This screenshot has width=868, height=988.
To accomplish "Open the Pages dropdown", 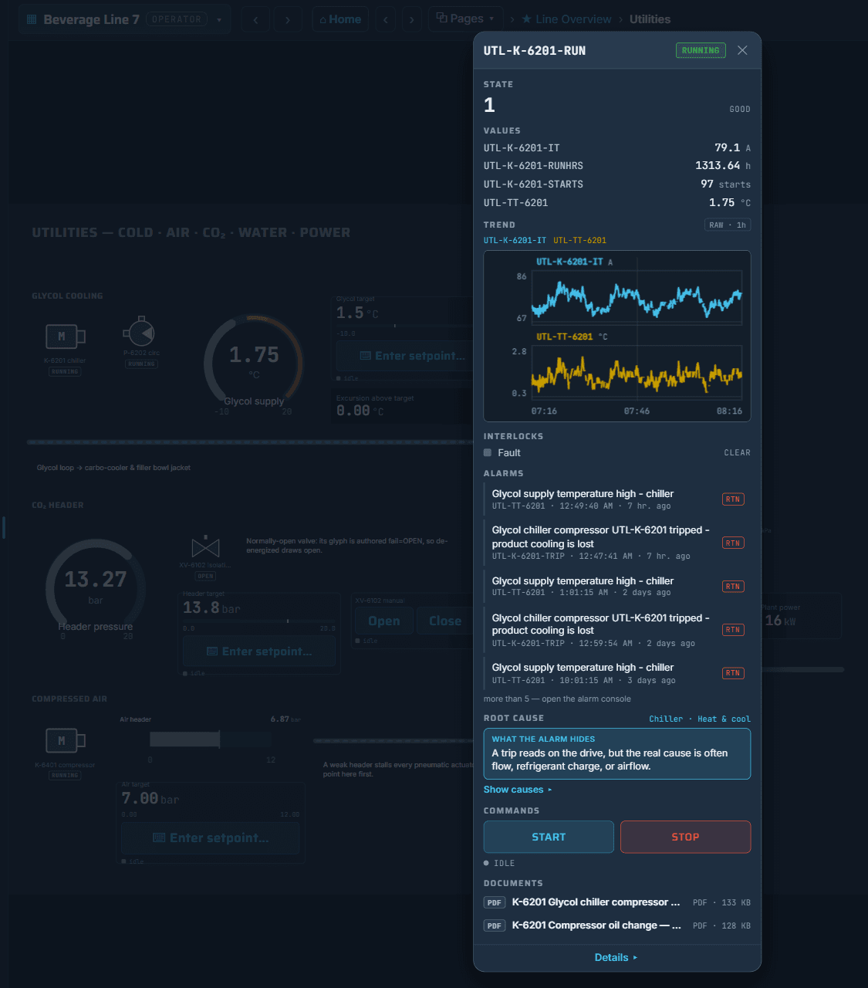I will 465,19.
